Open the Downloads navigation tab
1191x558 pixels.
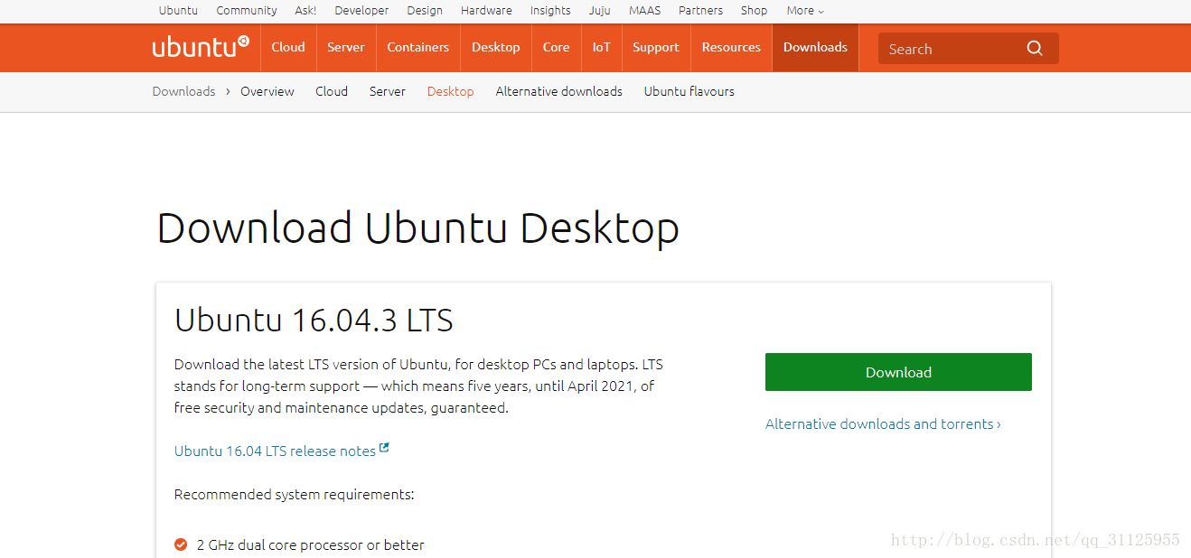(x=815, y=47)
